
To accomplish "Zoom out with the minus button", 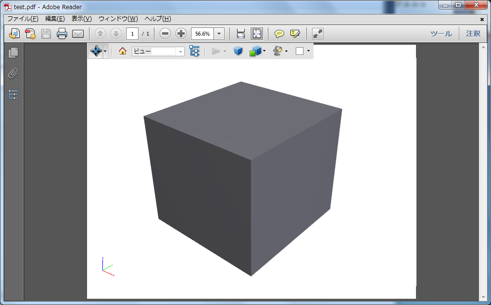I will click(x=165, y=34).
